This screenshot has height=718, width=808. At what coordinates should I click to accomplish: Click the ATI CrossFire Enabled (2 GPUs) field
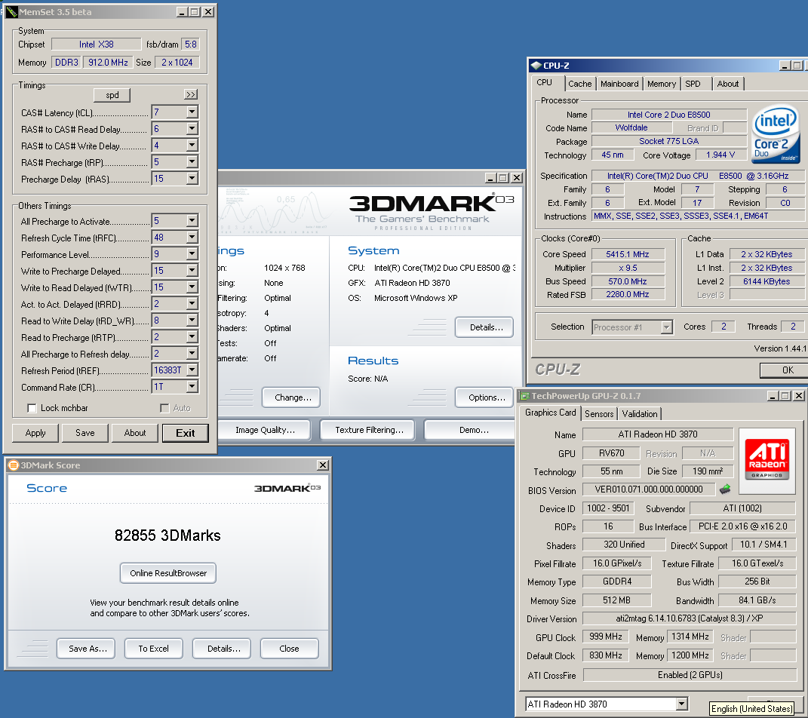(x=690, y=675)
